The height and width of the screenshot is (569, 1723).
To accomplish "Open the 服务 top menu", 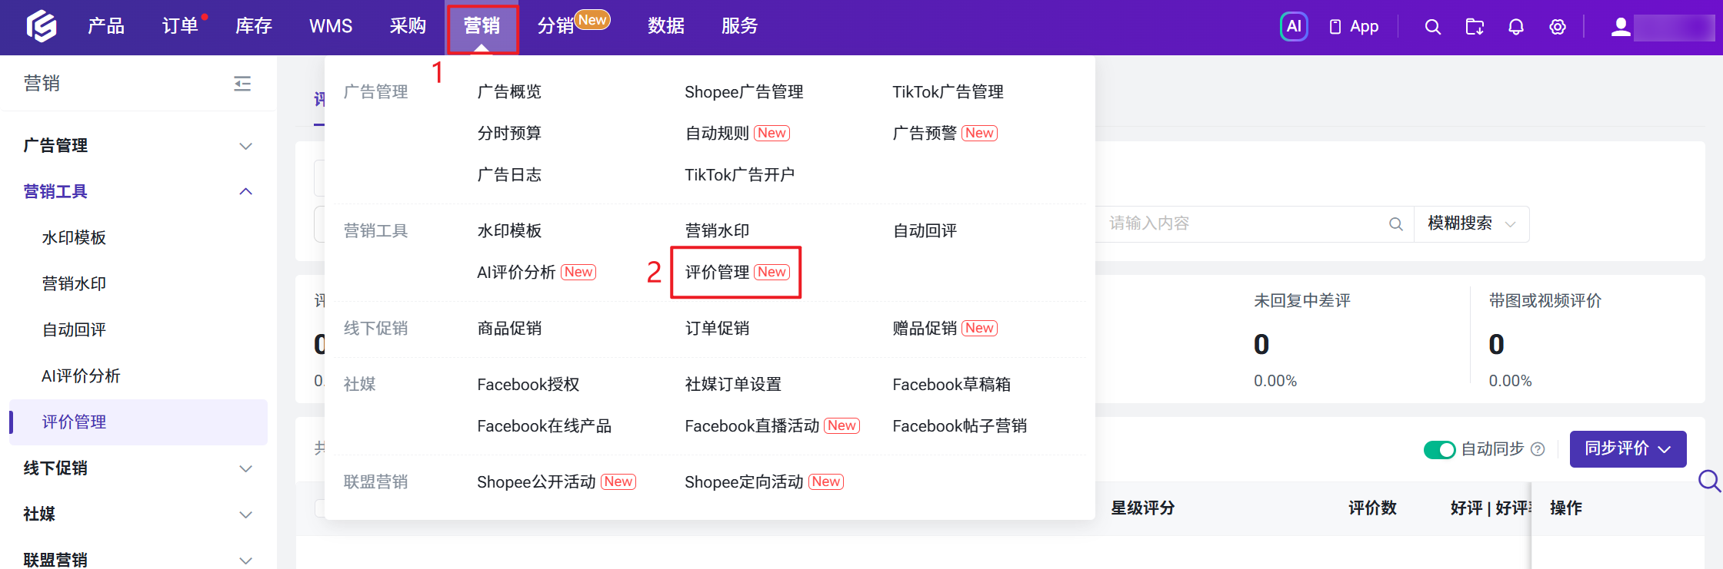I will coord(740,27).
